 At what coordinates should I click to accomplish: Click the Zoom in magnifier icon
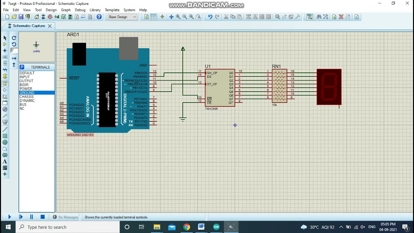178,17
